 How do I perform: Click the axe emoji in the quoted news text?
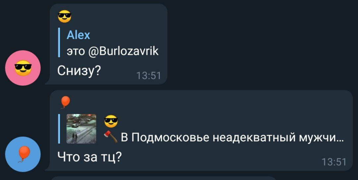[x=111, y=137]
